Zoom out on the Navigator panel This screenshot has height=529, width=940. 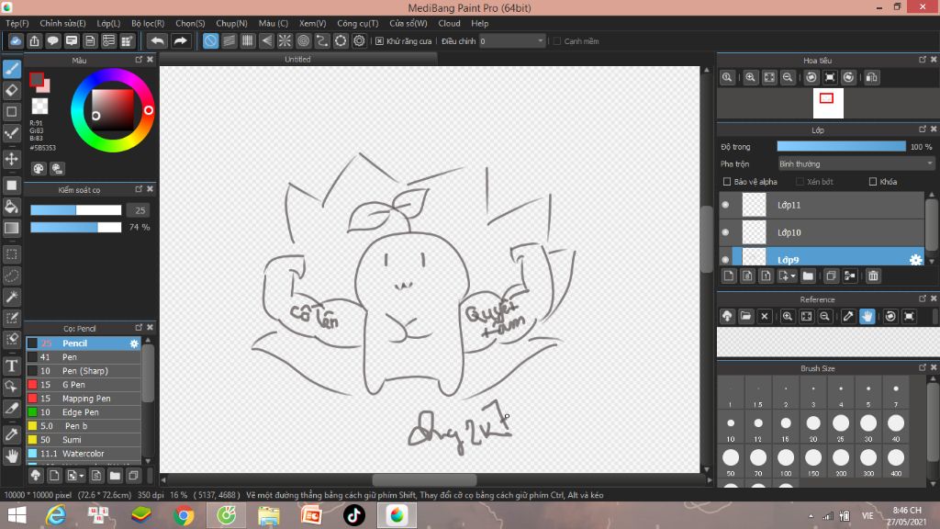(788, 77)
